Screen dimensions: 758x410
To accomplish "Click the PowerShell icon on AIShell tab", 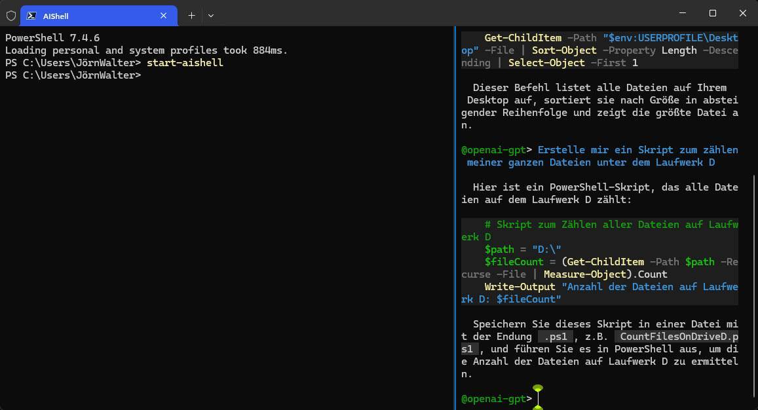I will (31, 16).
